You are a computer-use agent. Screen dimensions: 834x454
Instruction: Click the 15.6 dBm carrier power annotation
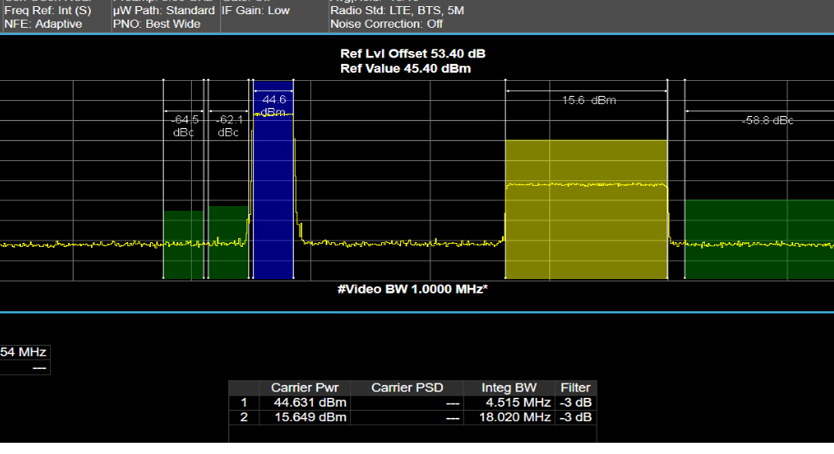[x=589, y=100]
